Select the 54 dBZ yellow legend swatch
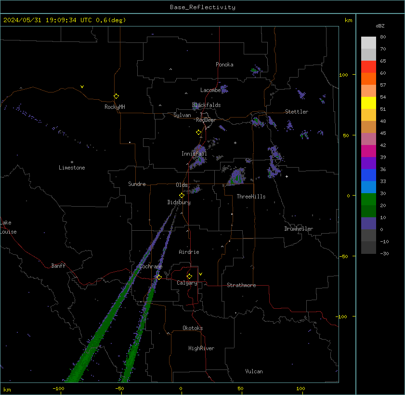This screenshot has height=395, width=405. (368, 103)
